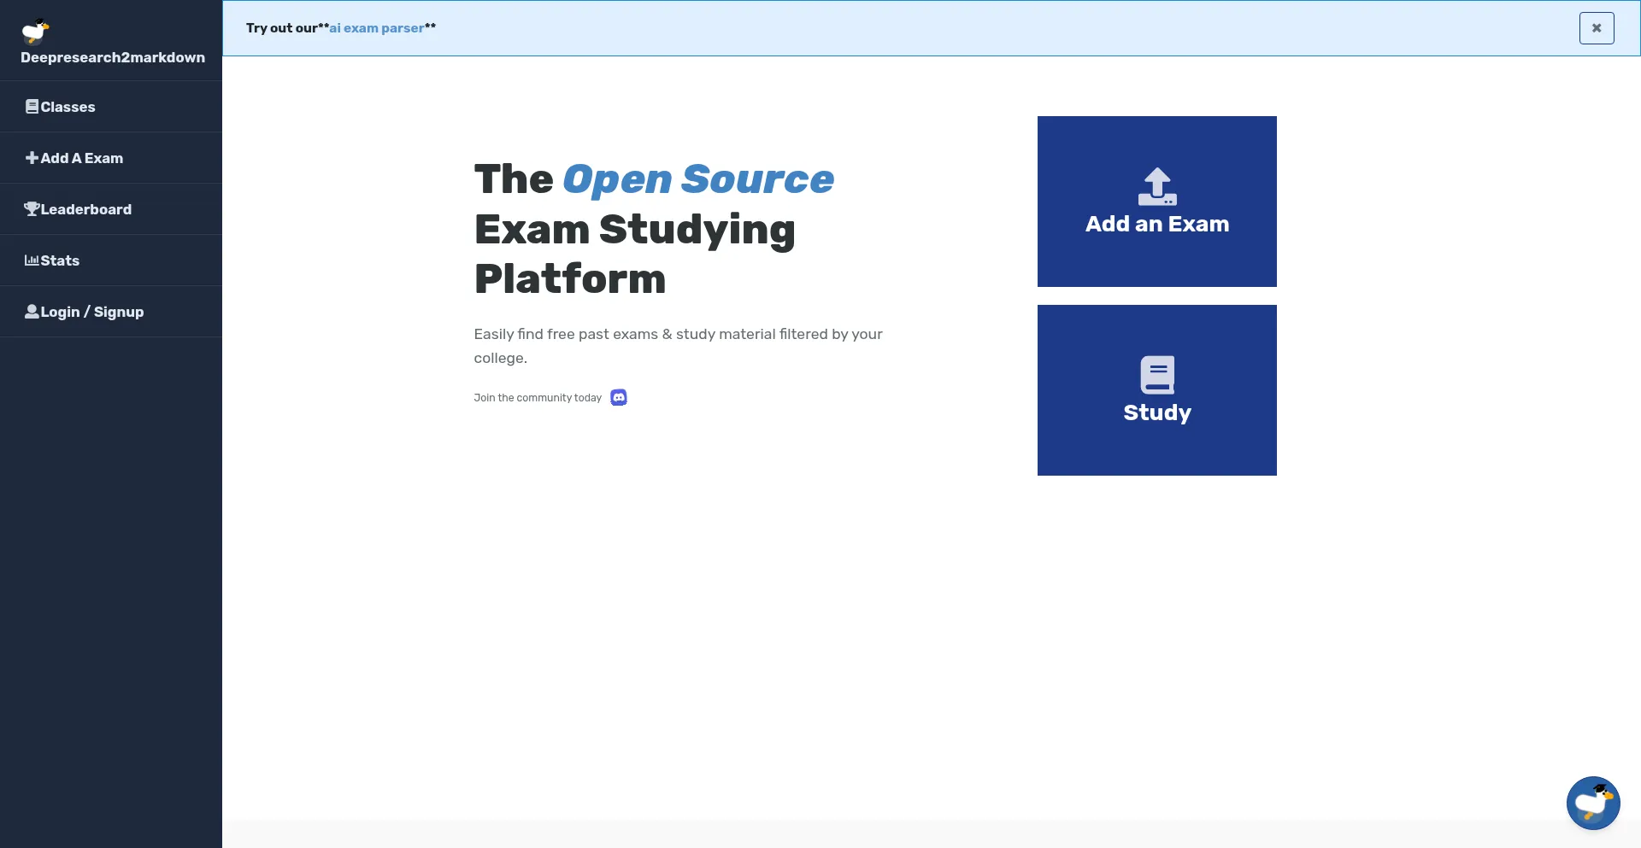Screen dimensions: 1641x848
Task: Click the Deepresearch2markdown site title
Action: click(113, 58)
